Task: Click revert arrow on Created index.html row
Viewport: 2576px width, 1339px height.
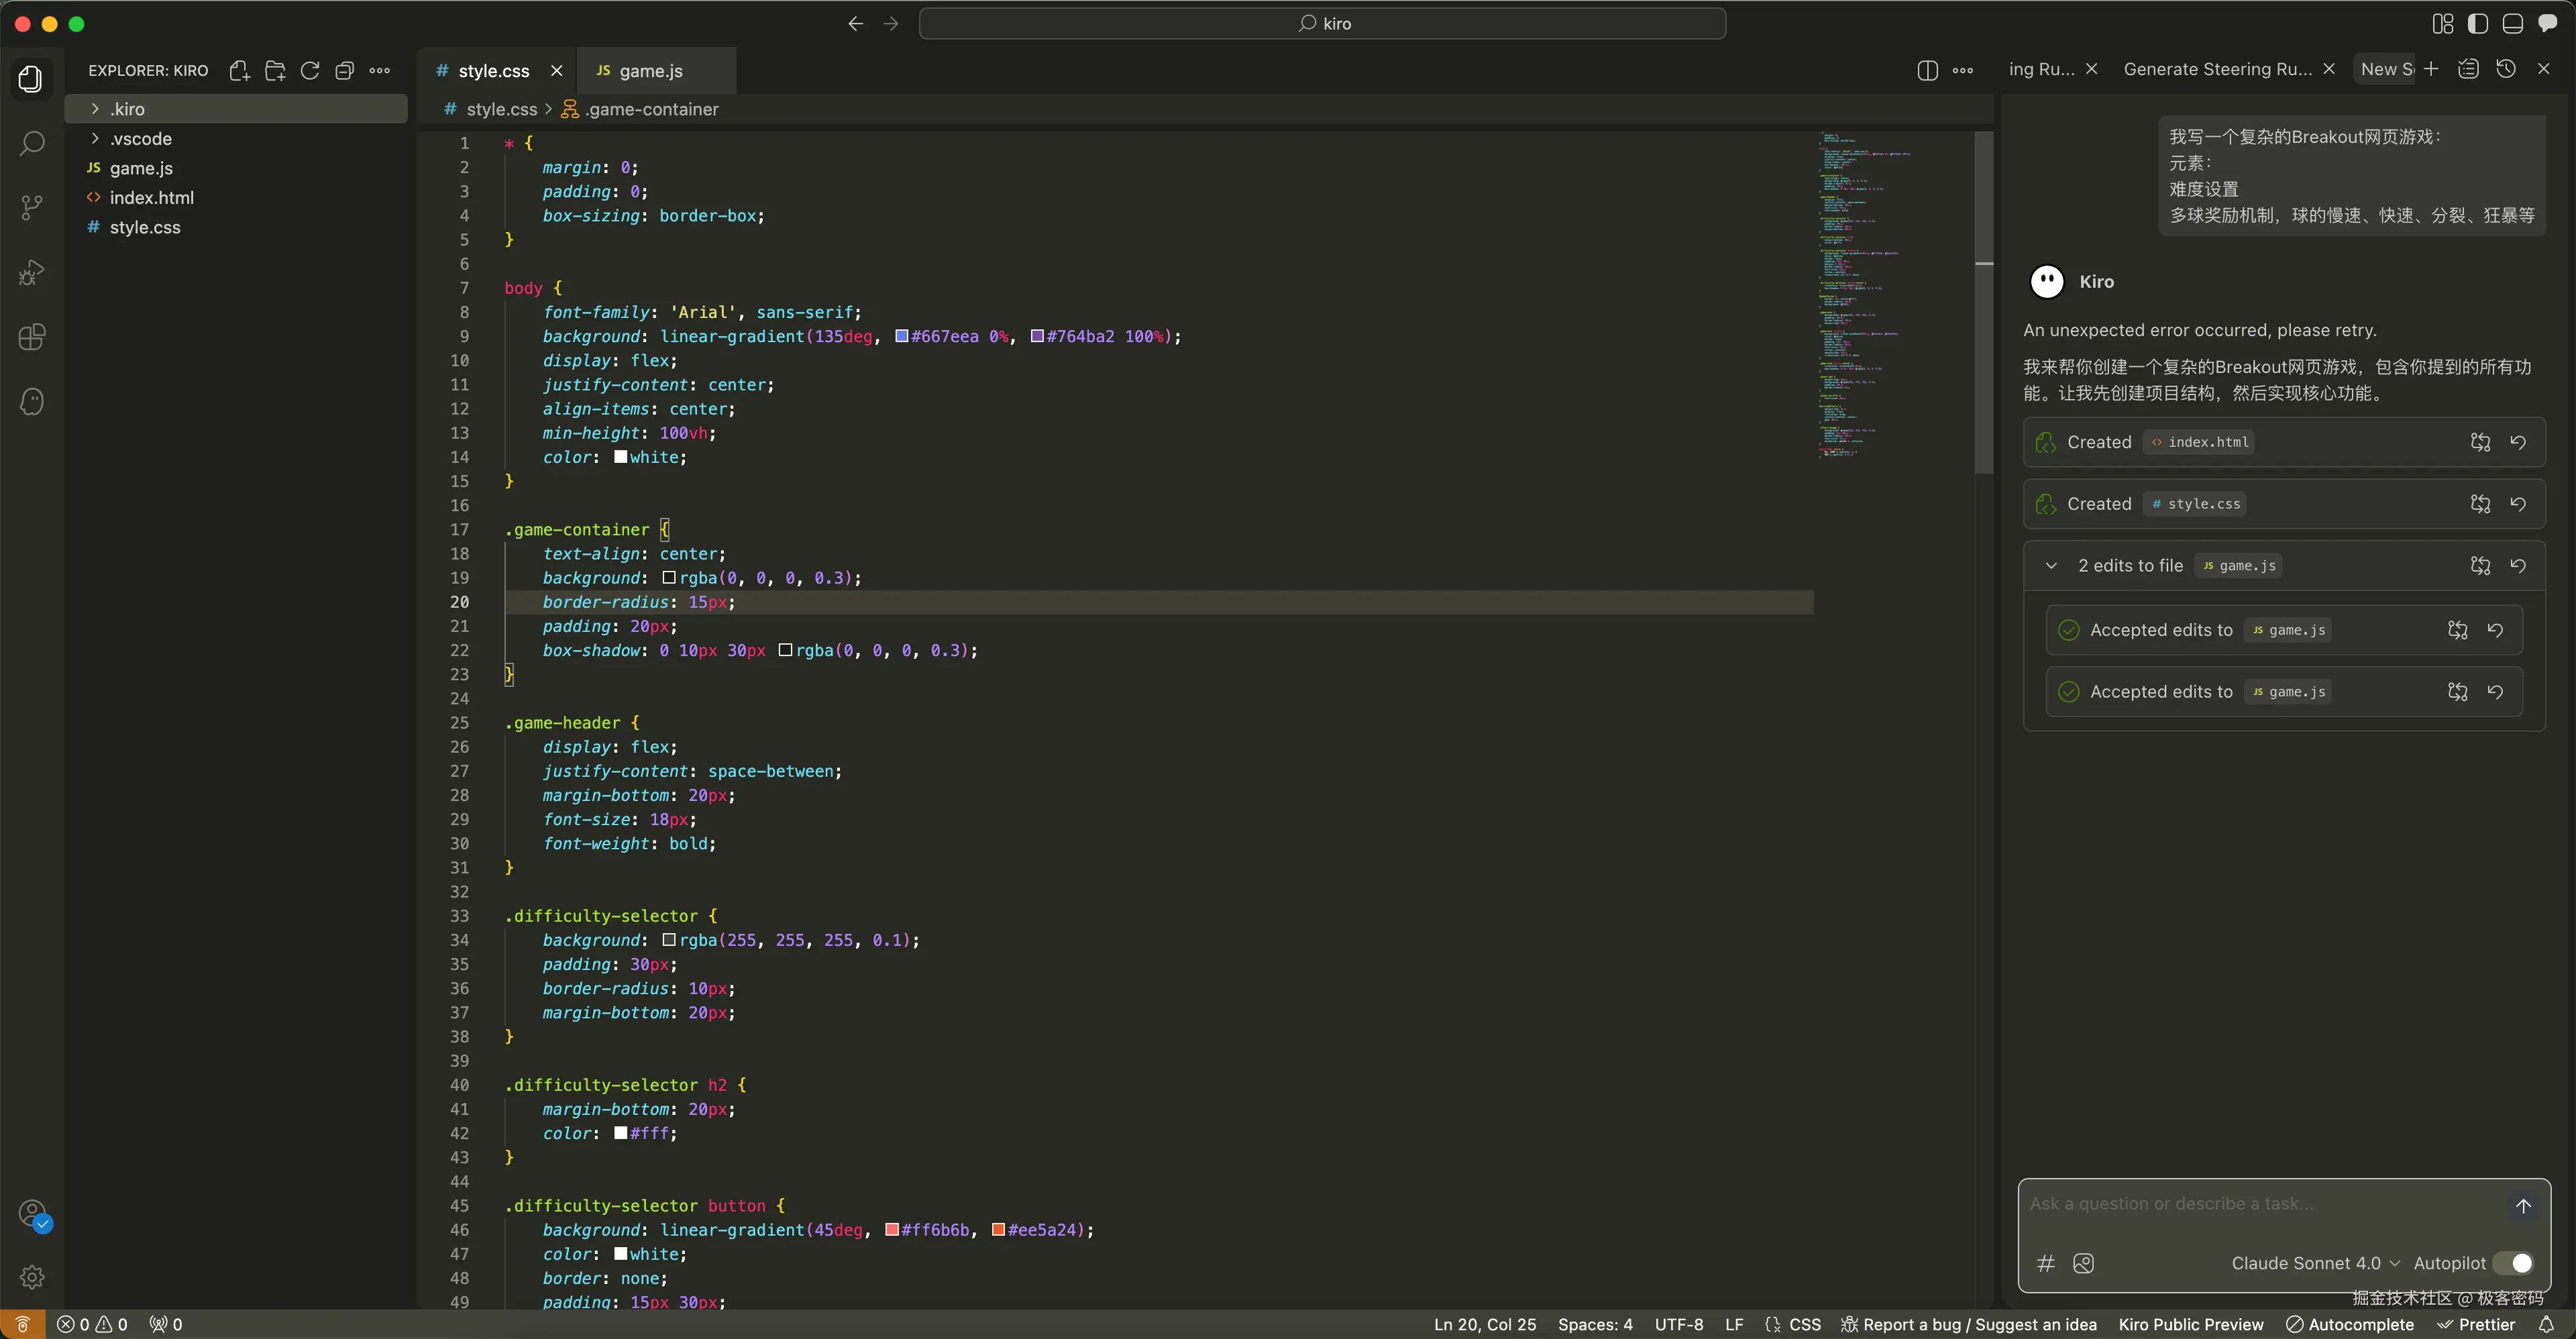Action: pyautogui.click(x=2518, y=442)
